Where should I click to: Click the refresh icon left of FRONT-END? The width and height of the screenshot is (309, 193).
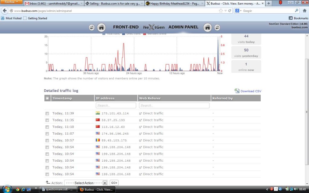click(x=92, y=27)
